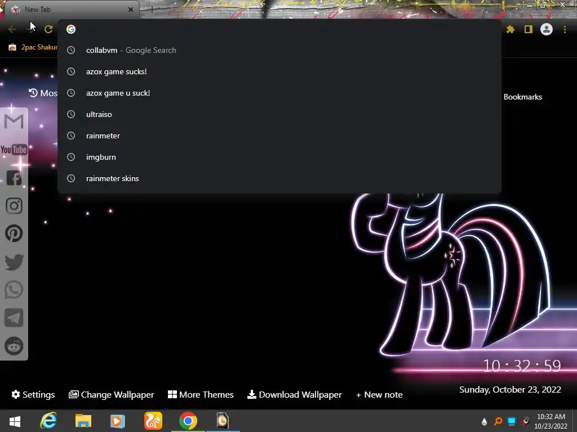Screen dimensions: 577x432
Task: Choose the 'ultraiso' suggestion
Action: coord(279,114)
